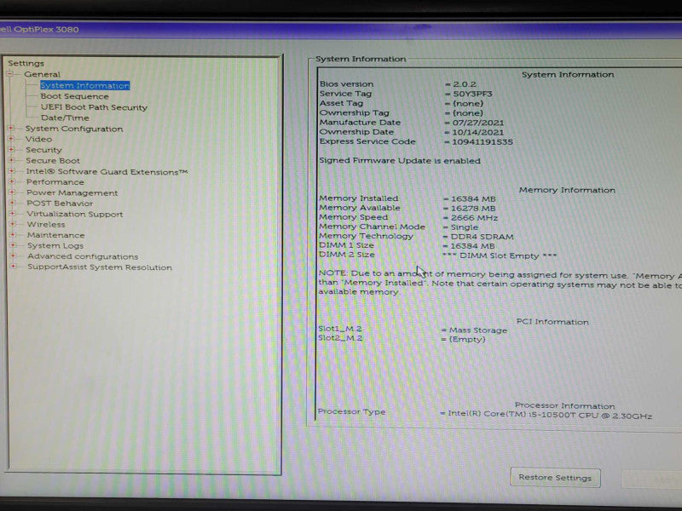The image size is (682, 511).
Task: Select the General category label
Action: point(42,74)
